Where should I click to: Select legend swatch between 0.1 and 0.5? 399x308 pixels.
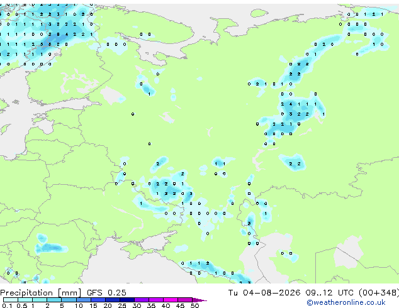(x=11, y=300)
